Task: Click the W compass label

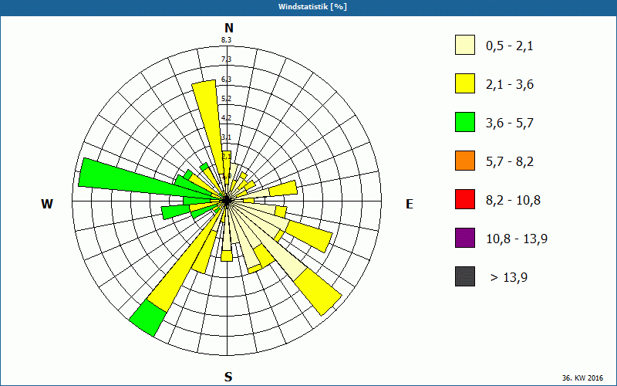Action: pyautogui.click(x=47, y=204)
